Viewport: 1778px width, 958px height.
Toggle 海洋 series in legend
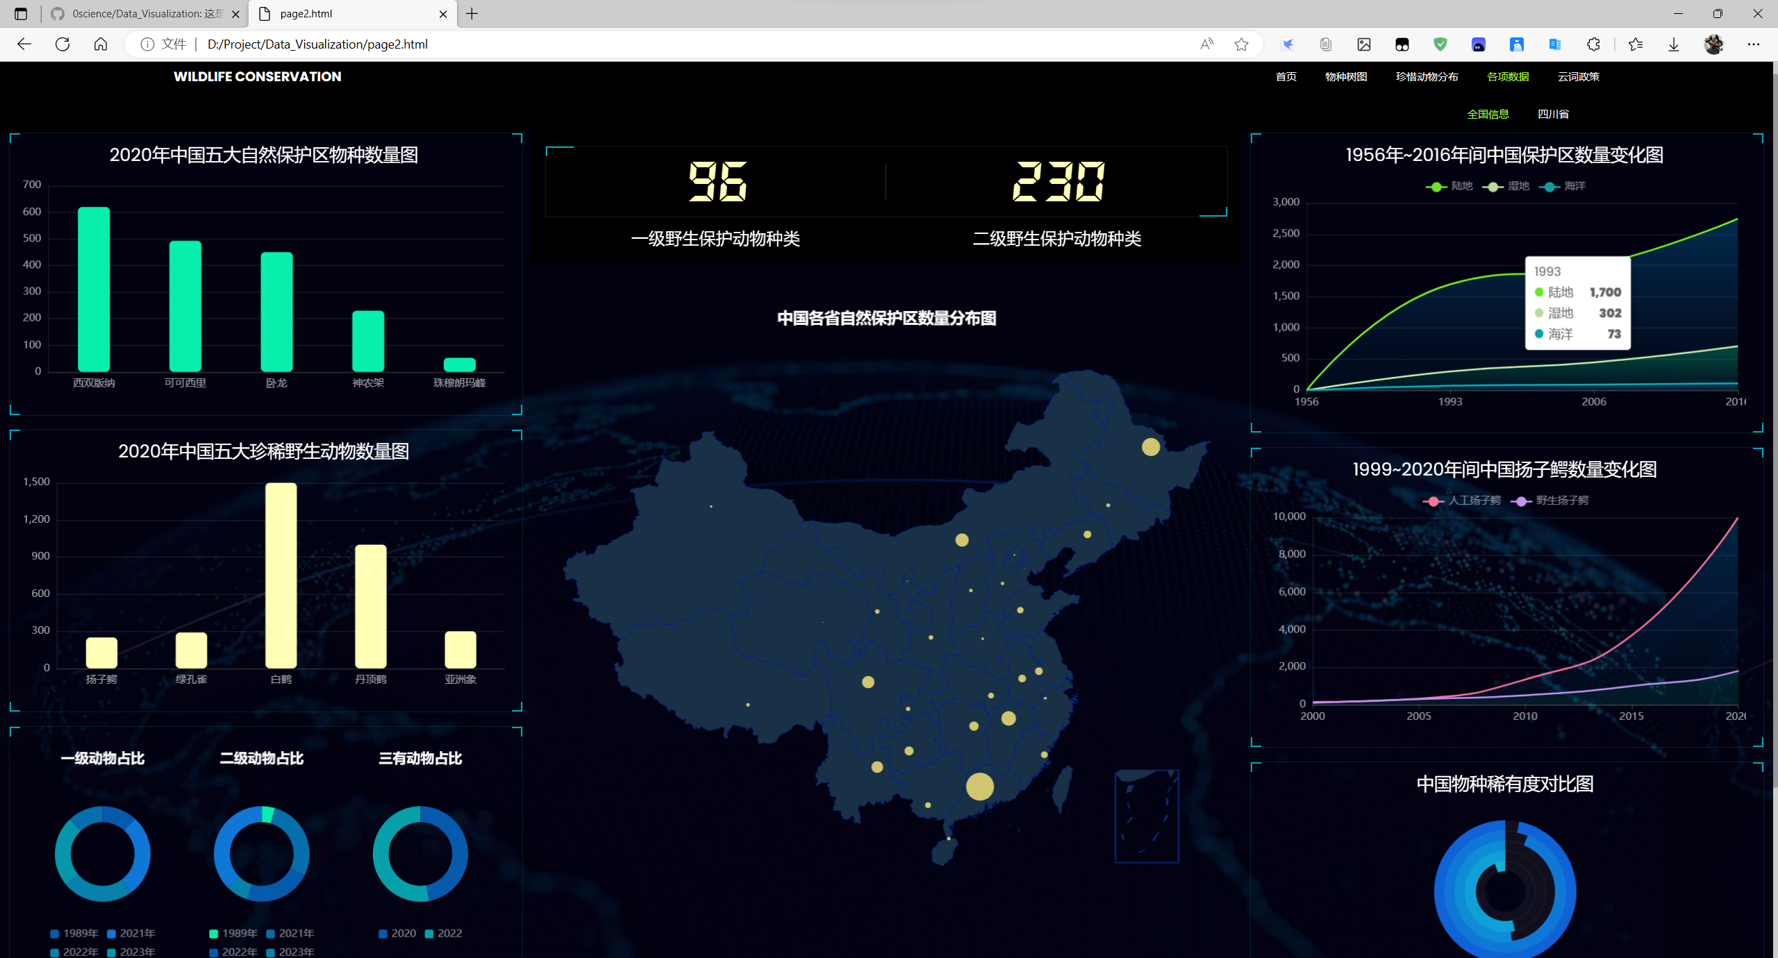click(x=1563, y=186)
